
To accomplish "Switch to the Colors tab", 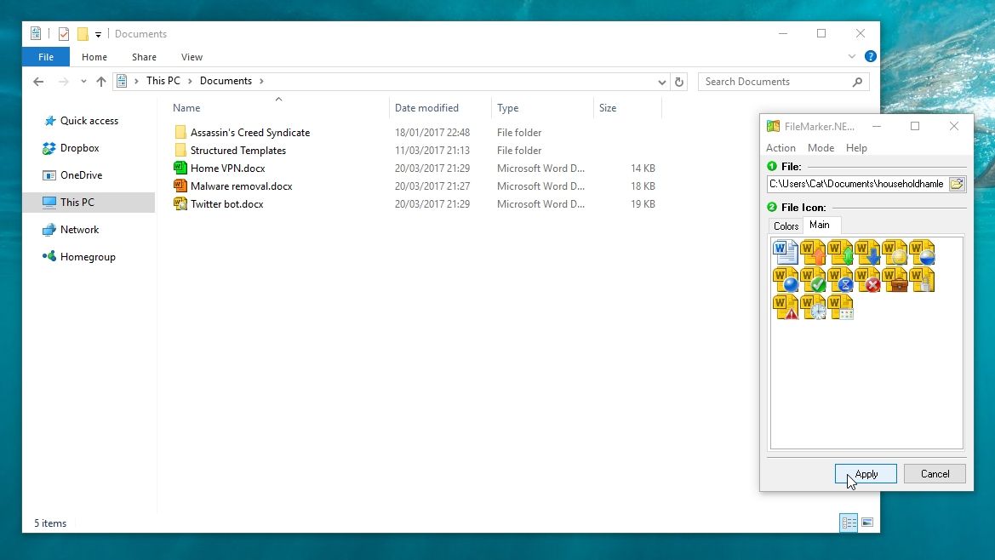I will [784, 225].
